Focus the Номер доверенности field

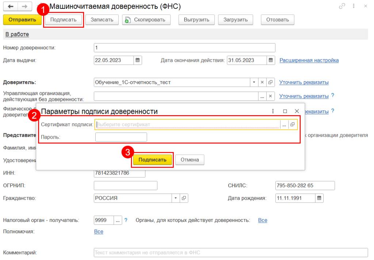184,48
